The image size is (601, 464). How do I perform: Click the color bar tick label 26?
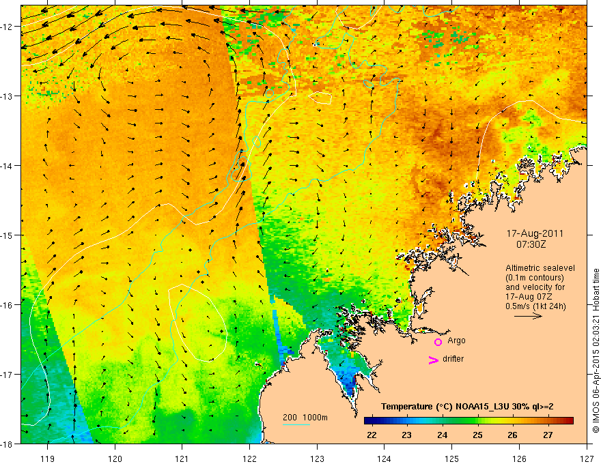pyautogui.click(x=512, y=435)
